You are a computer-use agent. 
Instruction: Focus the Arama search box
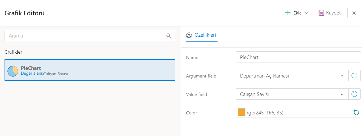pyautogui.click(x=85, y=36)
